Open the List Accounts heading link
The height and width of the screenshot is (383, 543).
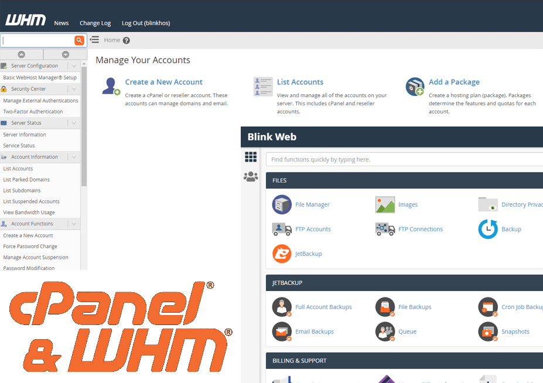click(x=300, y=82)
